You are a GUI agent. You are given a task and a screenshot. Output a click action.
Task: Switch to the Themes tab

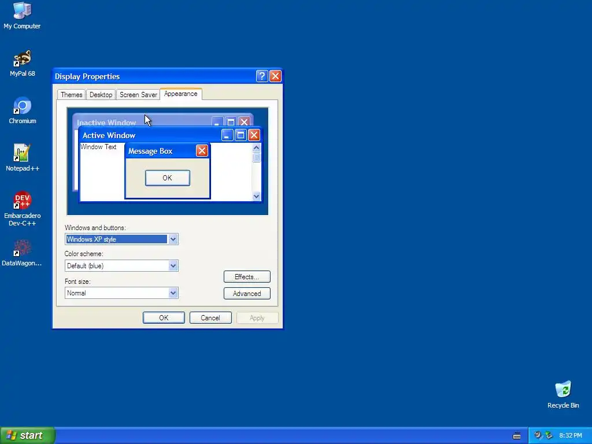[x=71, y=95]
